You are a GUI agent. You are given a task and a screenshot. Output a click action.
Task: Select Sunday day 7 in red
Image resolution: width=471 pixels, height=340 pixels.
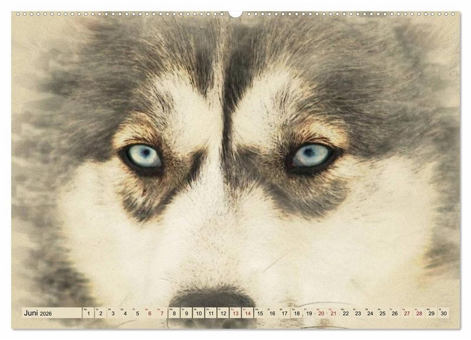tap(162, 313)
